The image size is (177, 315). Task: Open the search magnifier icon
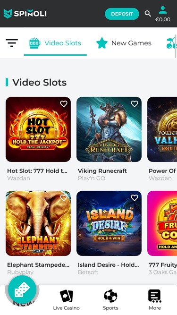(x=148, y=14)
